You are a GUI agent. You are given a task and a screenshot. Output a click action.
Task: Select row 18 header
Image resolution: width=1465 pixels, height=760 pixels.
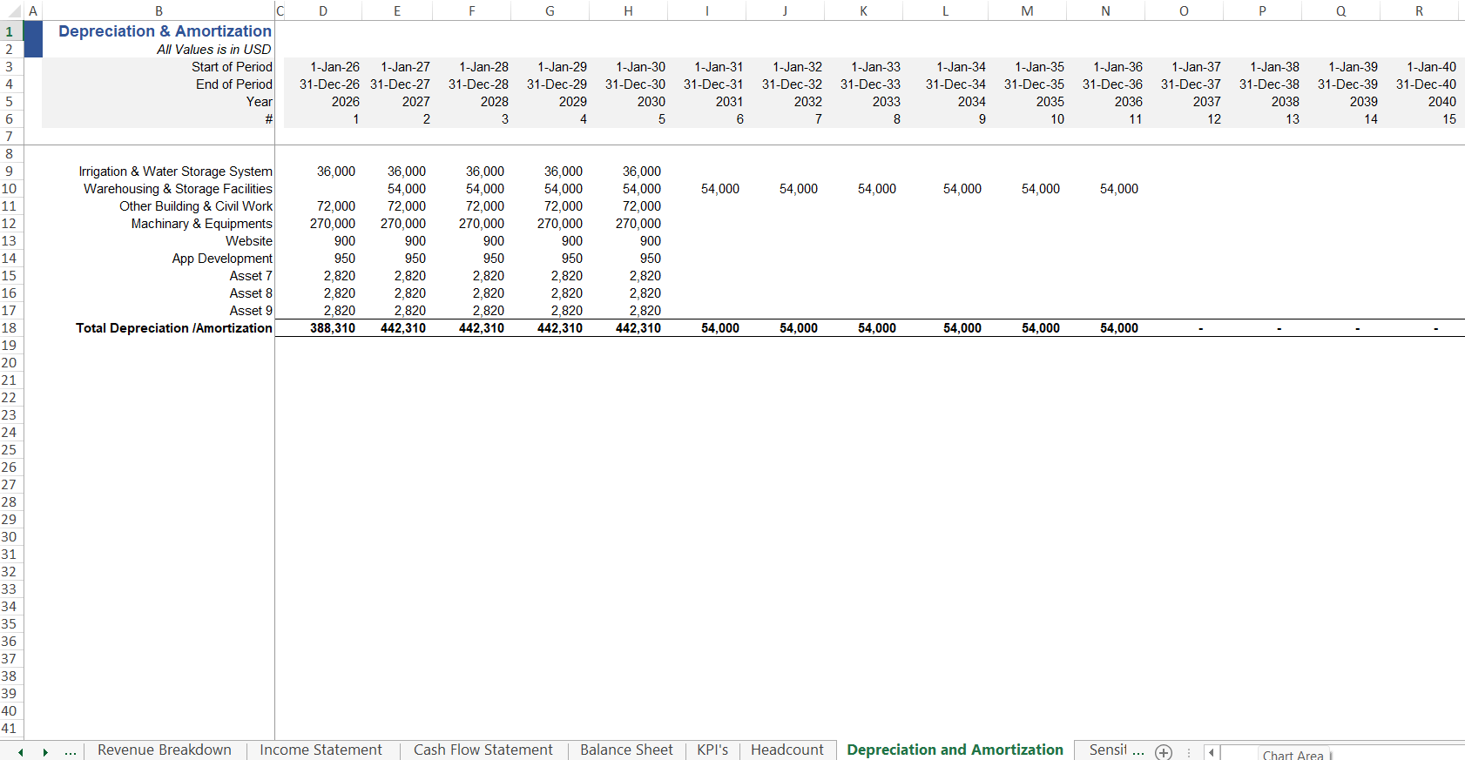coord(10,328)
